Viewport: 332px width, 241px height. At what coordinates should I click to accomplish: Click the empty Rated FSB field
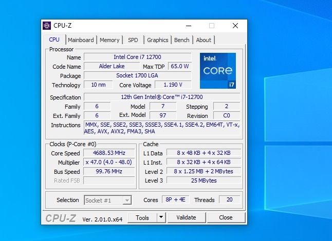[x=109, y=180]
